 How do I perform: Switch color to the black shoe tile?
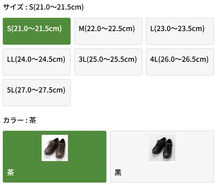(x=162, y=157)
